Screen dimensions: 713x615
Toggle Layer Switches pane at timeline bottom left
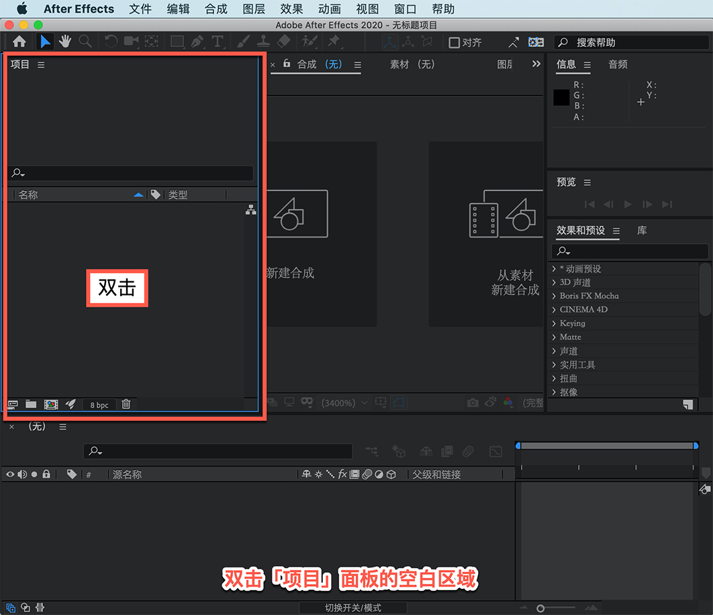(x=11, y=608)
